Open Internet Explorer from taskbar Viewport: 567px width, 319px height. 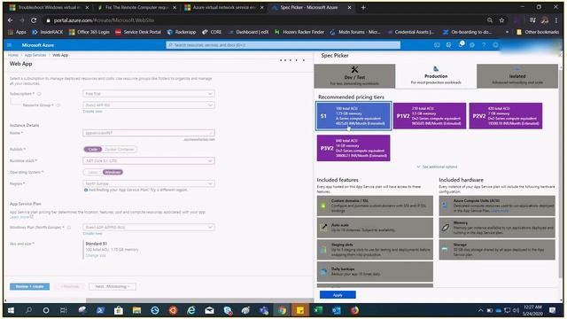coord(191,310)
